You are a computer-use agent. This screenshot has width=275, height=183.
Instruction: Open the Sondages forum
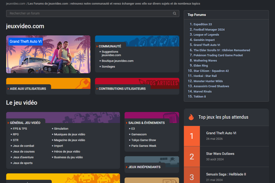tap(108, 67)
